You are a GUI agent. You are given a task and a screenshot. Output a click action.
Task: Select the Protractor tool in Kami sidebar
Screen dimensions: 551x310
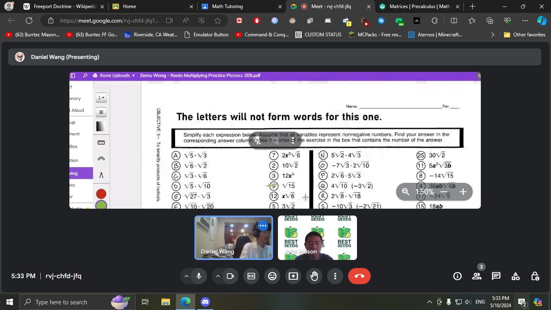(101, 159)
